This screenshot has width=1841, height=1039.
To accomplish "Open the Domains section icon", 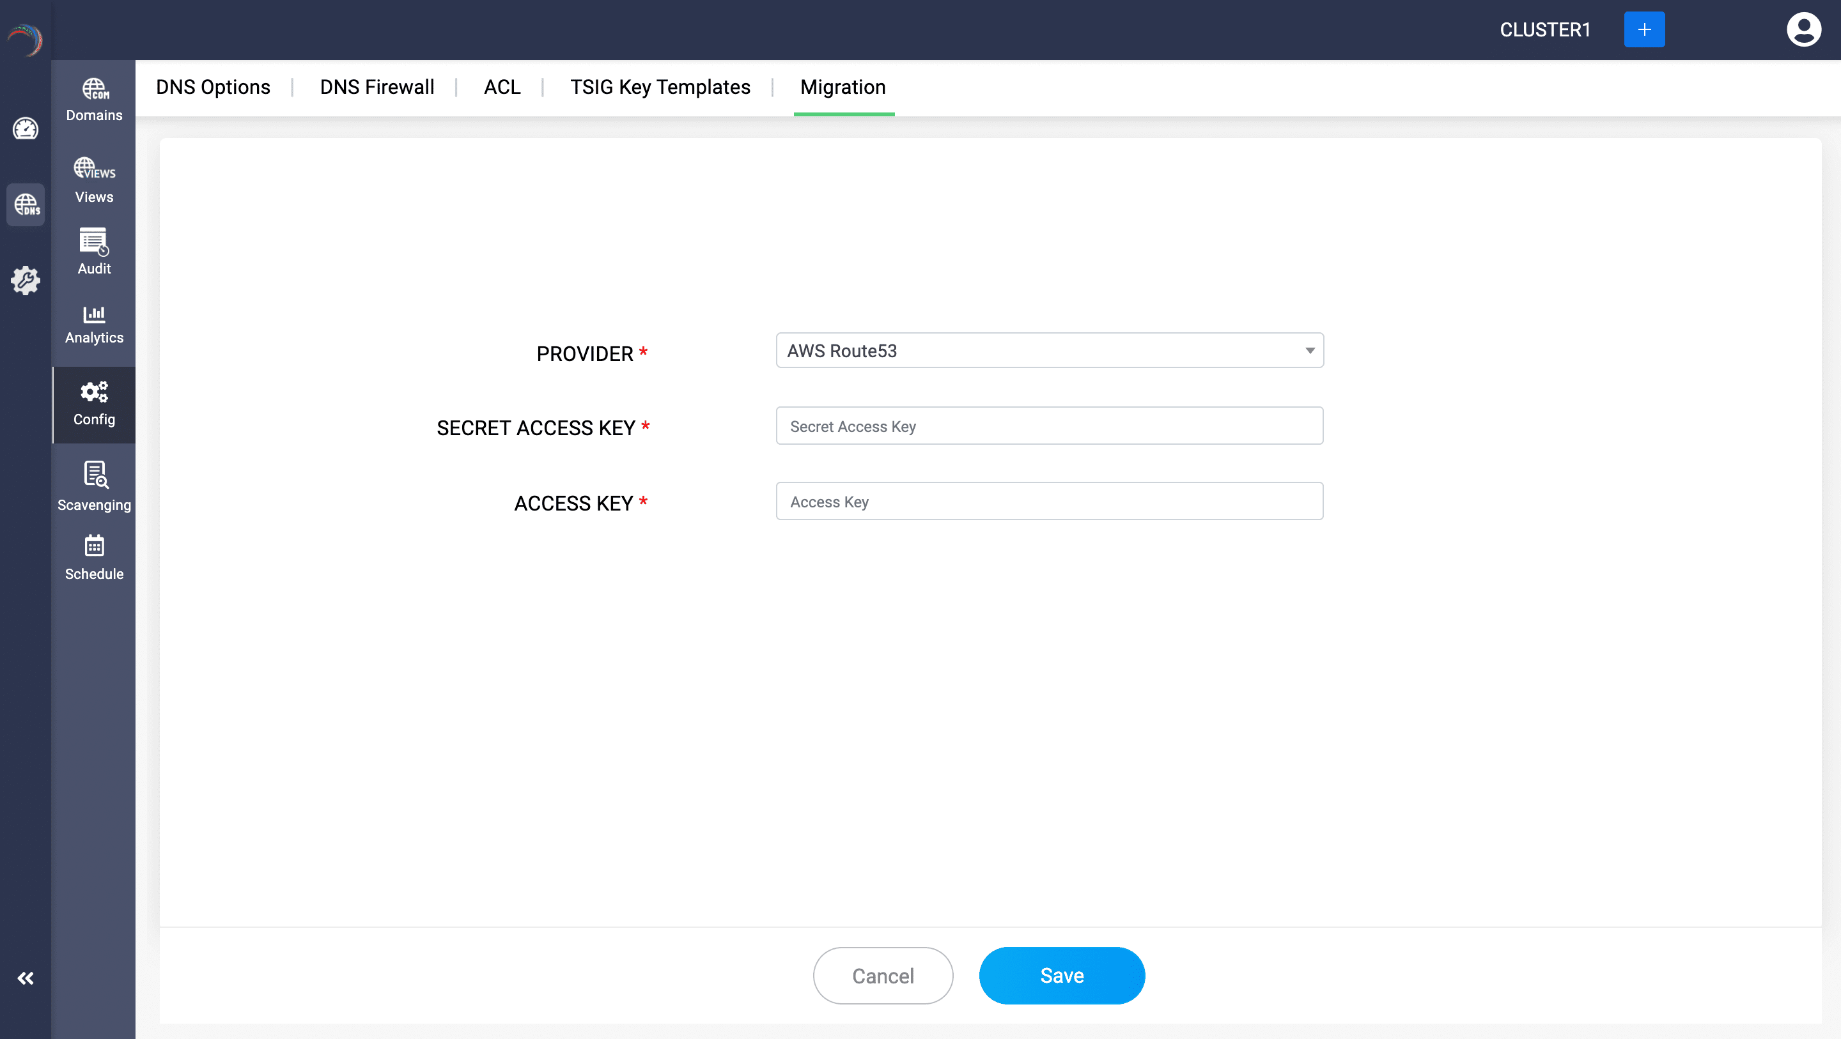I will pos(95,89).
